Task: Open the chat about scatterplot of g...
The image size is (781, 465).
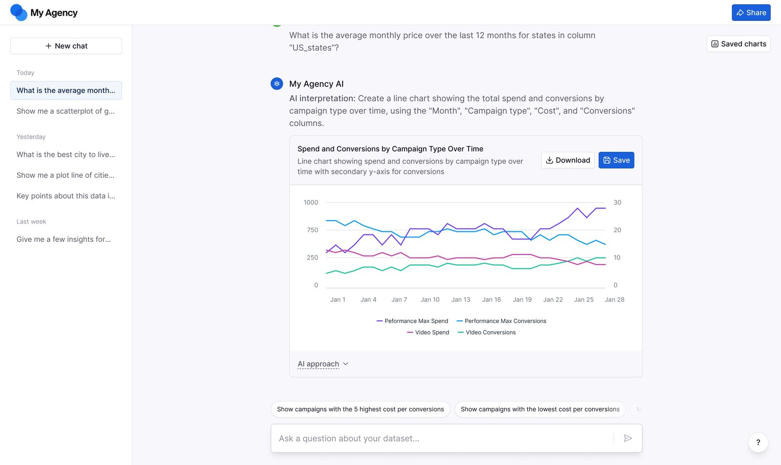Action: coord(65,111)
